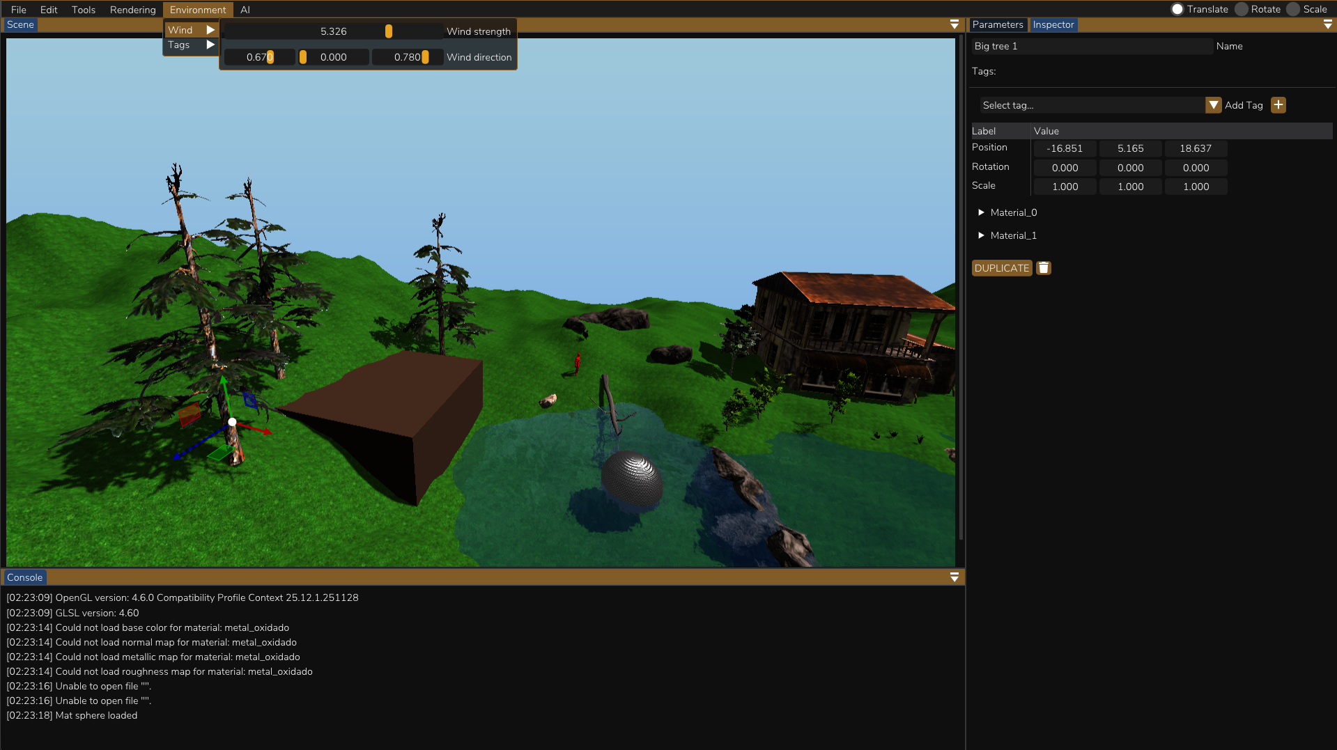
Task: Click the Tags submenu arrow
Action: (210, 45)
